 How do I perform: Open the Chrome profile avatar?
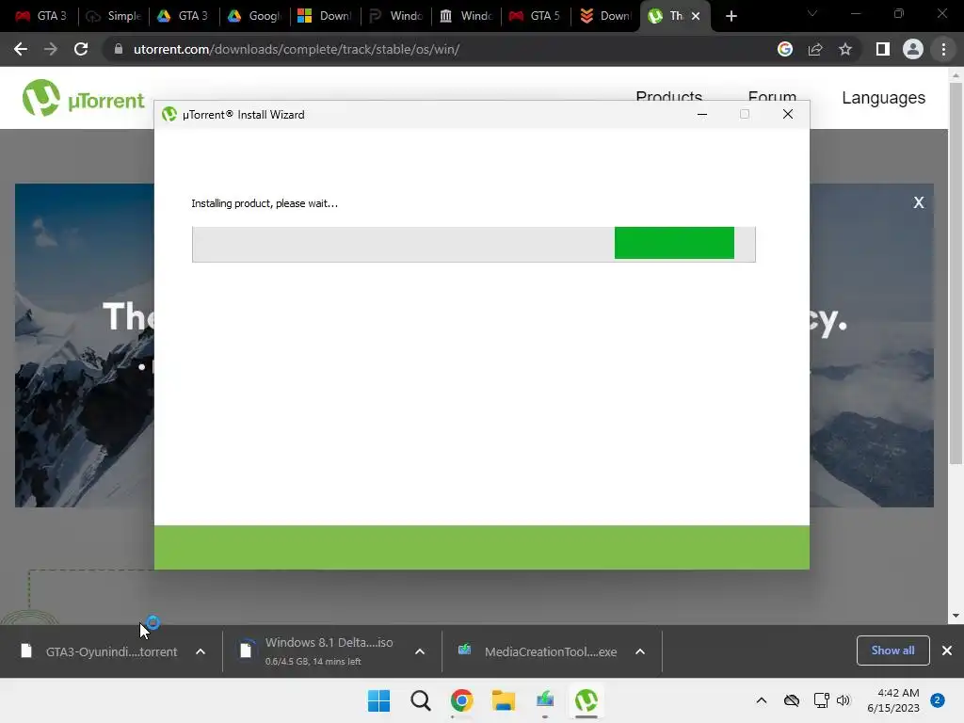913,49
